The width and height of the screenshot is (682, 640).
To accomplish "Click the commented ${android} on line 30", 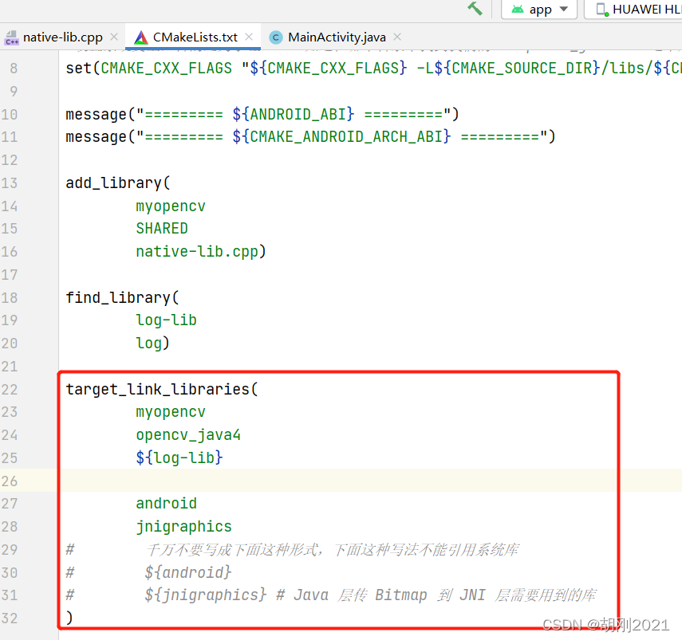I will tap(188, 572).
